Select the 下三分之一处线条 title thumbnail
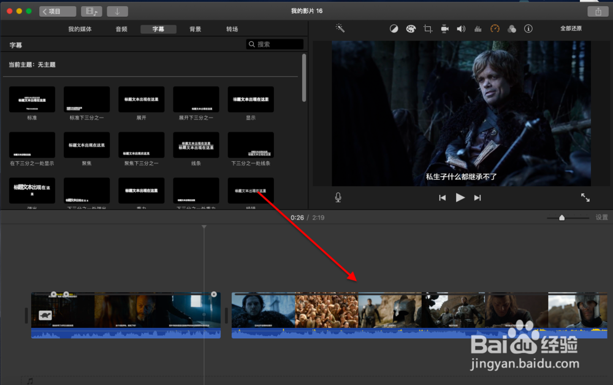The height and width of the screenshot is (385, 613). 251,145
